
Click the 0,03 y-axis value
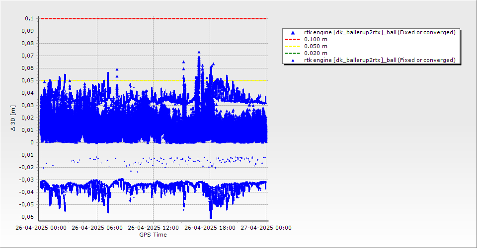[x=28, y=105]
